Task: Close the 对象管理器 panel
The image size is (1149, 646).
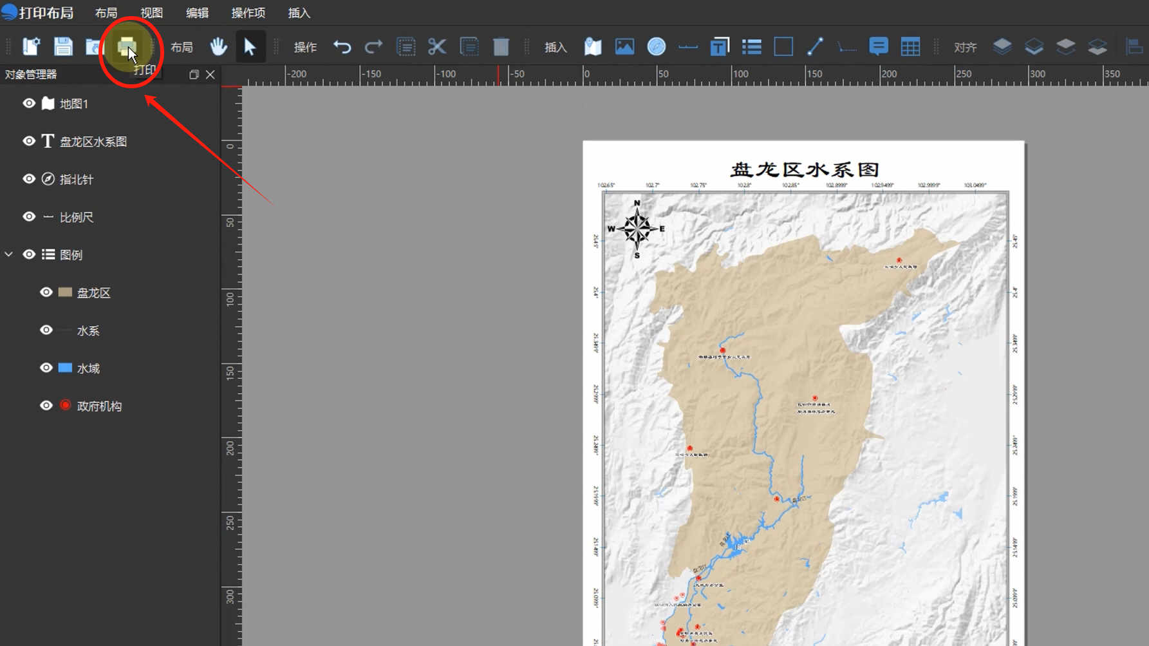Action: tap(210, 75)
